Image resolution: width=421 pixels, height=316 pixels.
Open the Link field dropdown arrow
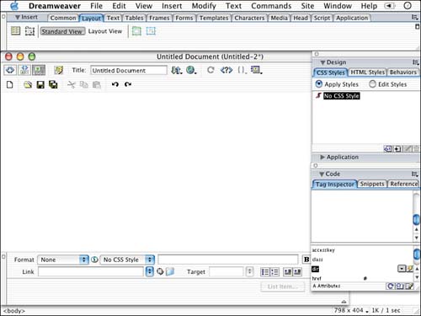tap(150, 271)
